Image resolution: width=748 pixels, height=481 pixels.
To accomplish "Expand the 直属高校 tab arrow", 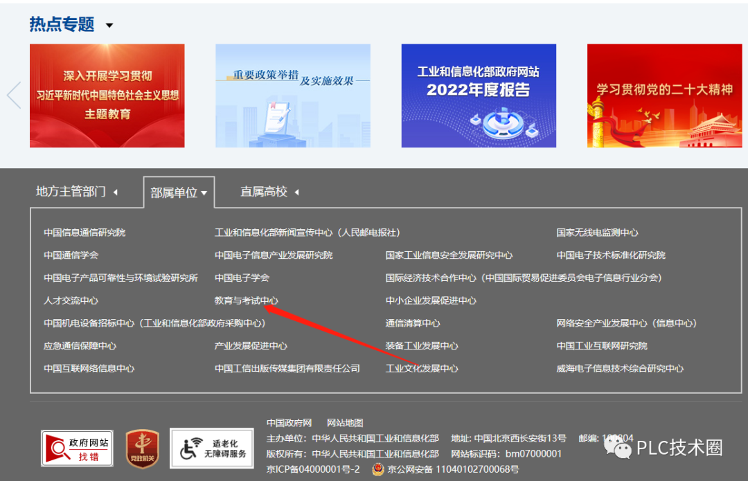I will click(x=296, y=192).
